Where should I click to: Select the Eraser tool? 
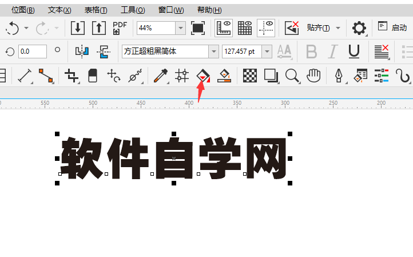[x=93, y=76]
